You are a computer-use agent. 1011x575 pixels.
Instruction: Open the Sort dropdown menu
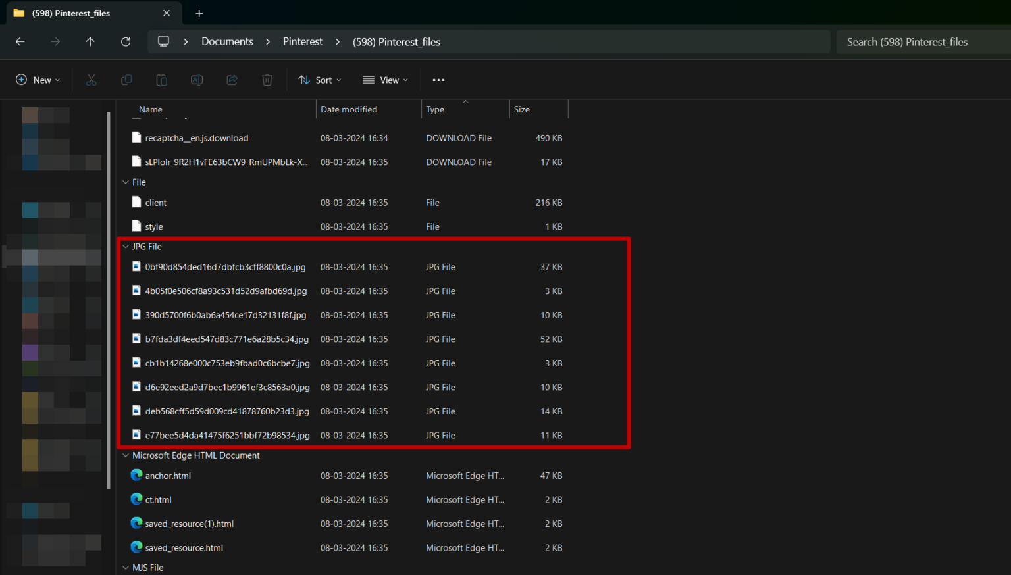321,80
